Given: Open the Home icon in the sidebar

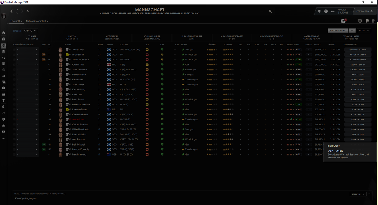Looking at the screenshot, I should coord(4,33).
